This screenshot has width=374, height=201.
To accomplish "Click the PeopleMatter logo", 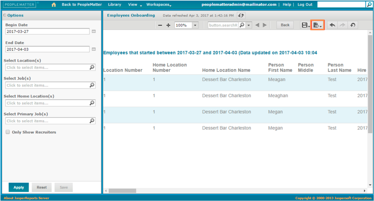I will [20, 5].
